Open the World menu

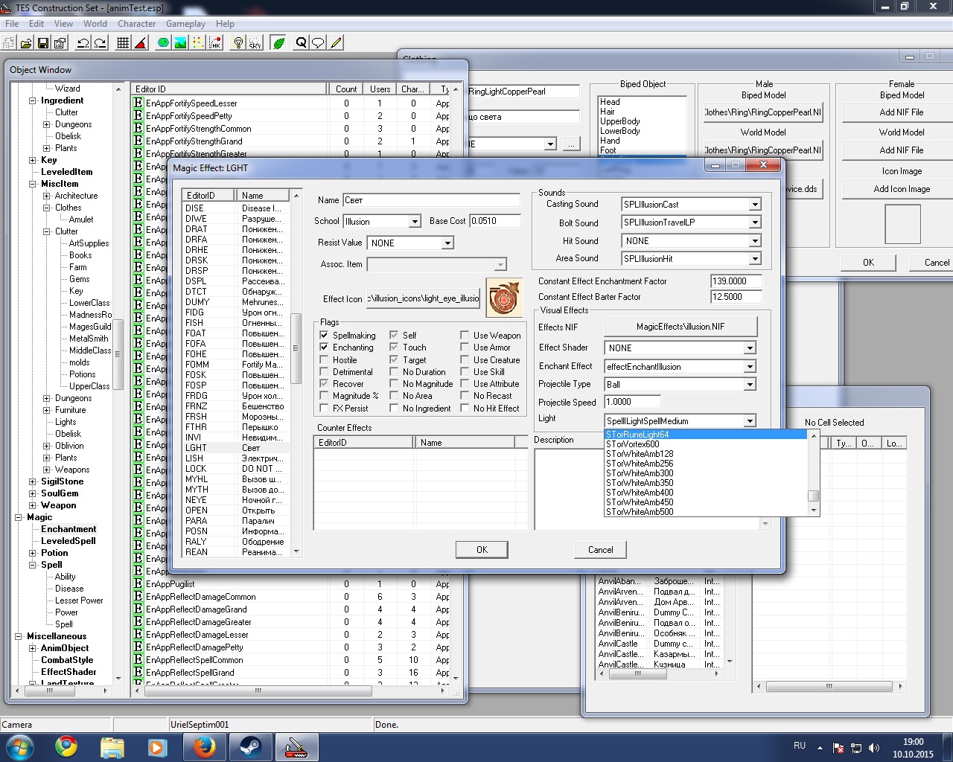(95, 24)
